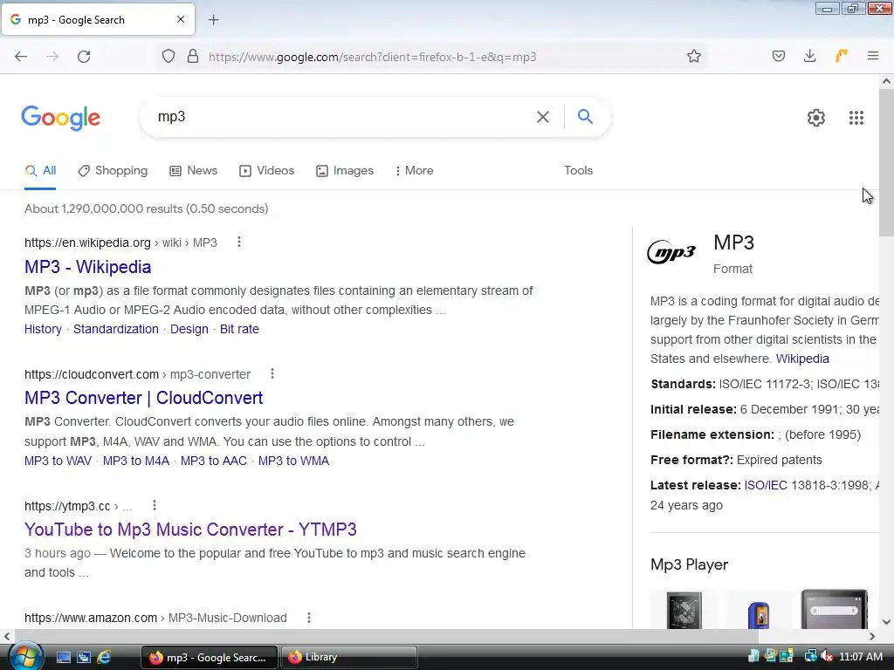Open YouTube to Mp3 Music Converter - YTMP3
This screenshot has width=894, height=670.
190,530
